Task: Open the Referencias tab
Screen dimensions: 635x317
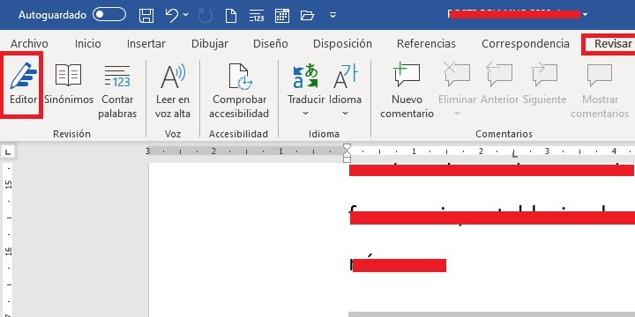Action: (x=427, y=44)
